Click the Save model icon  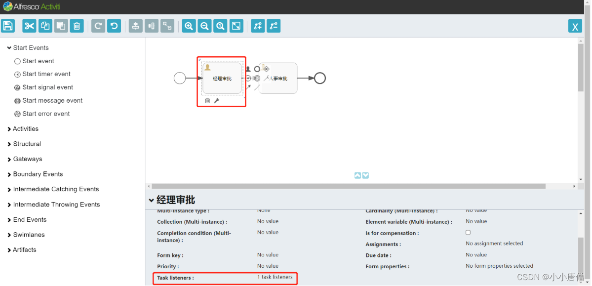8,26
